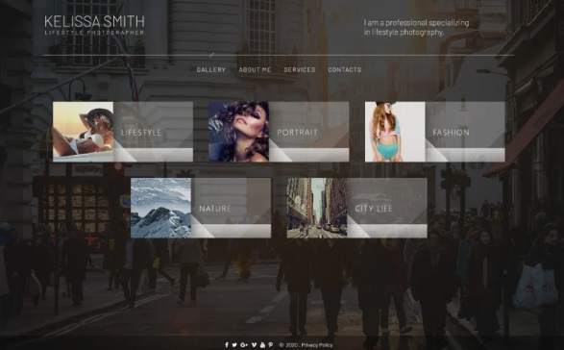Open the City Life street thumbnail photo
Viewport: 564px width, 350px height.
click(x=317, y=208)
